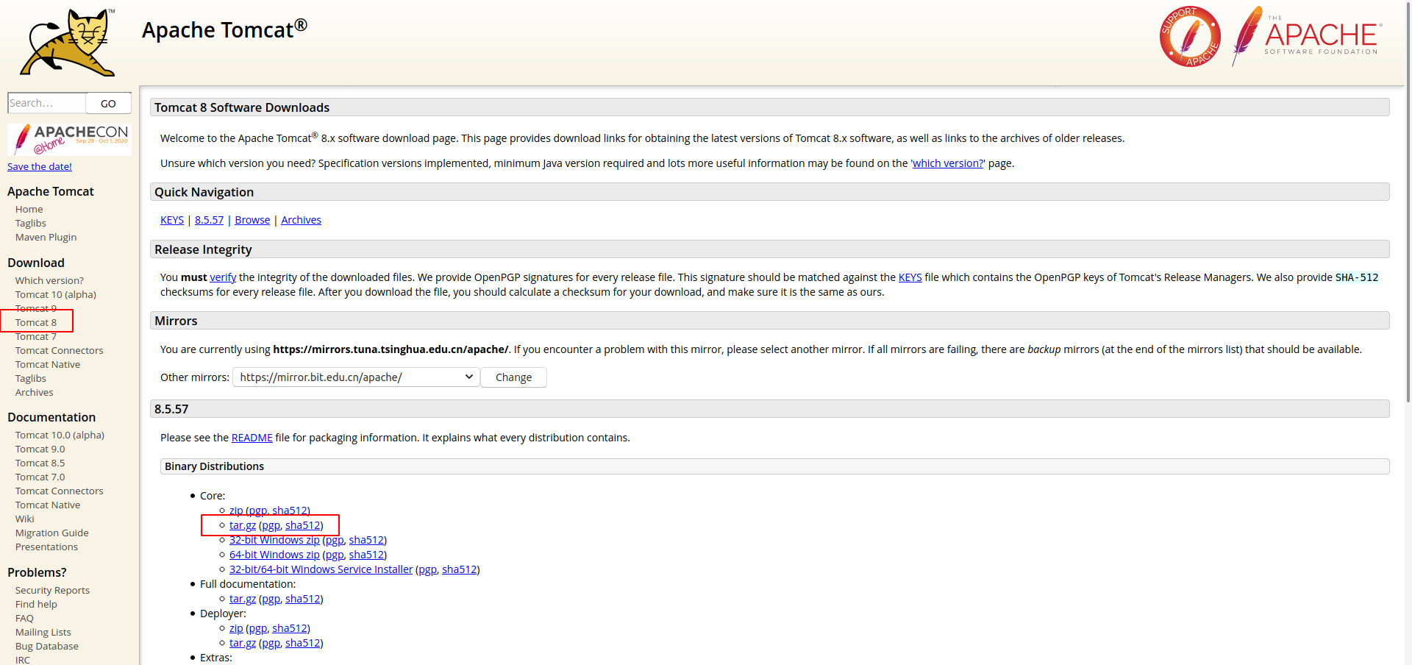
Task: Open Tomcat 7.0 documentation link
Action: coord(40,477)
